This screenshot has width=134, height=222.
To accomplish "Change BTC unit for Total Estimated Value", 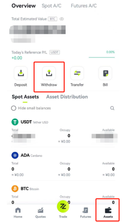I will coord(53,19).
